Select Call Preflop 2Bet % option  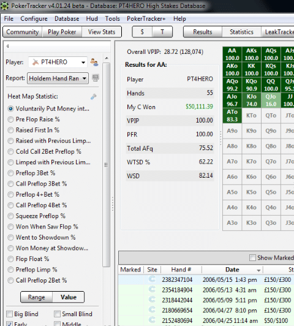[x=10, y=281]
